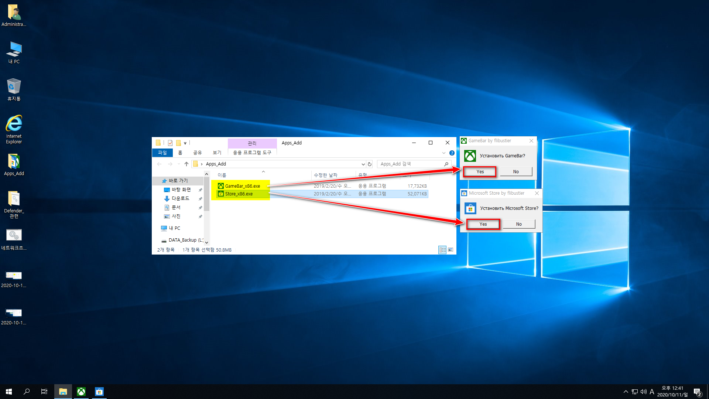Open the 파일 menu tab
709x399 pixels.
(162, 153)
